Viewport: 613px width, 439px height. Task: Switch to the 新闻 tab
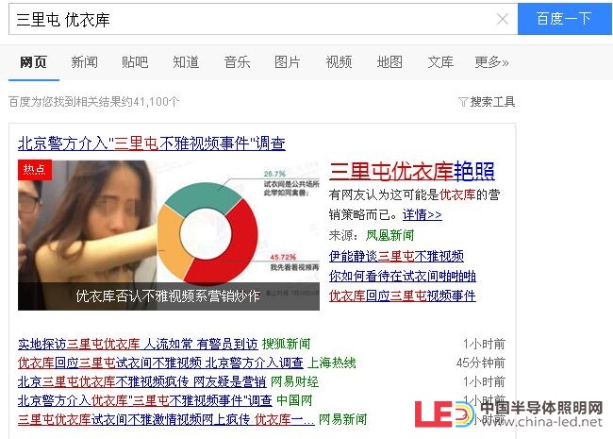coord(85,62)
